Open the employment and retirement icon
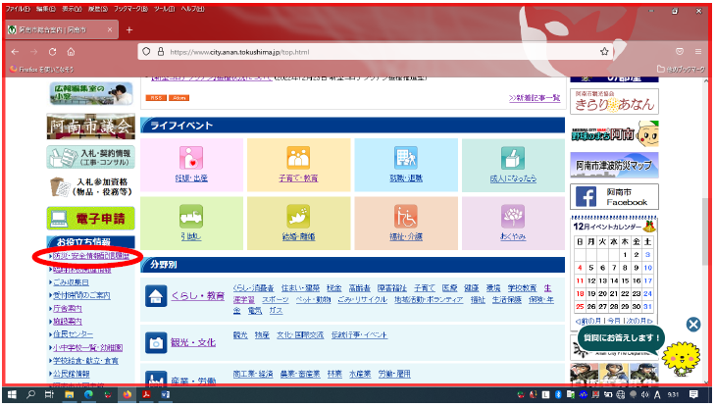The image size is (715, 407). (406, 158)
